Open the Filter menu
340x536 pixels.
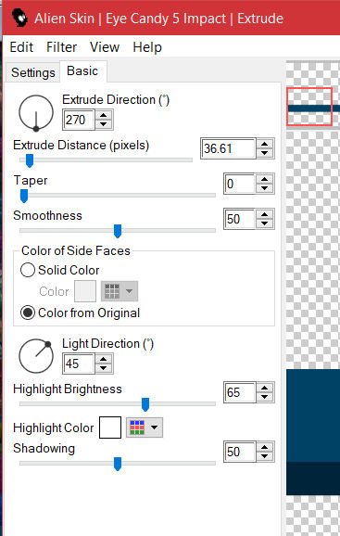click(x=61, y=47)
